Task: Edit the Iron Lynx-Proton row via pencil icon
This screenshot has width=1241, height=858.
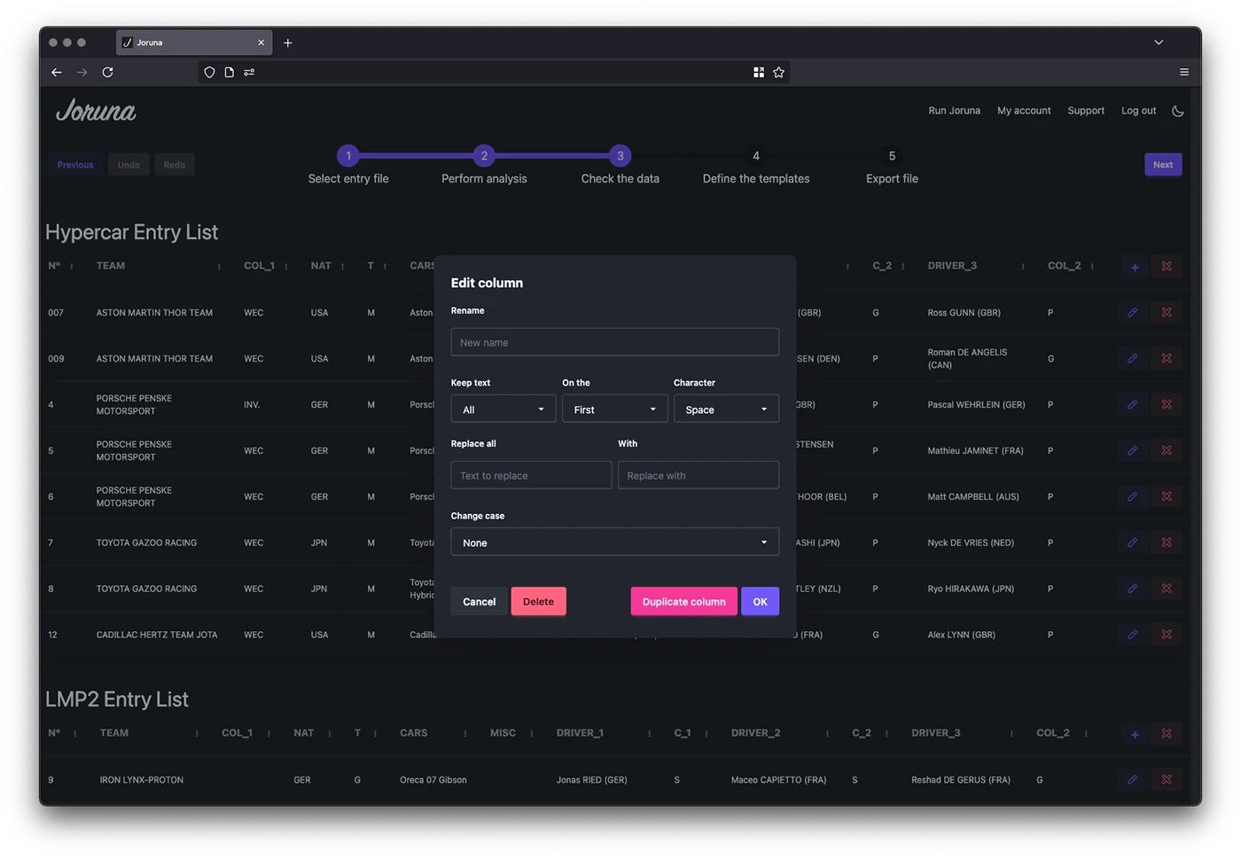Action: (1132, 780)
